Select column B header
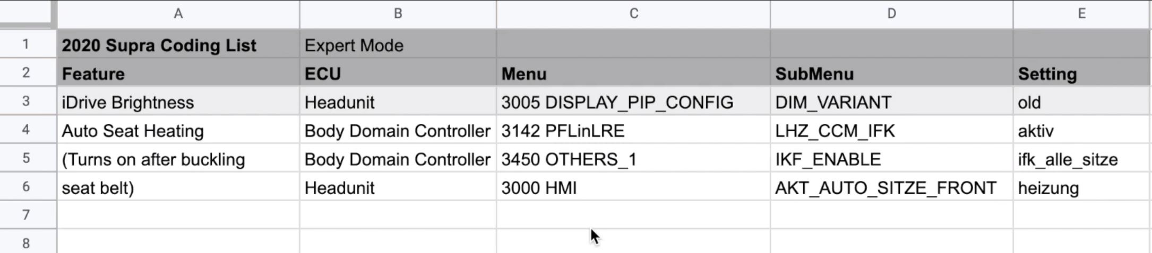This screenshot has width=1152, height=253. pyautogui.click(x=398, y=14)
